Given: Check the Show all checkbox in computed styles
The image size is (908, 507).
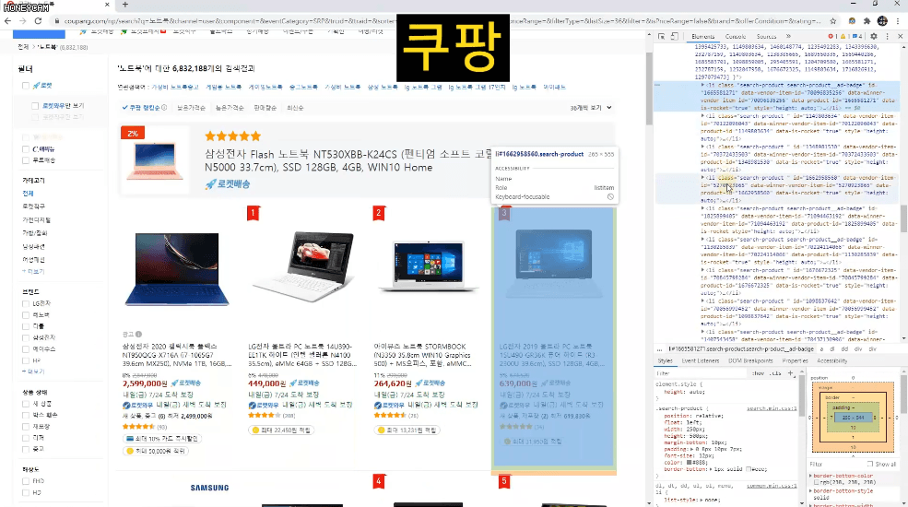Looking at the screenshot, I should (x=870, y=465).
